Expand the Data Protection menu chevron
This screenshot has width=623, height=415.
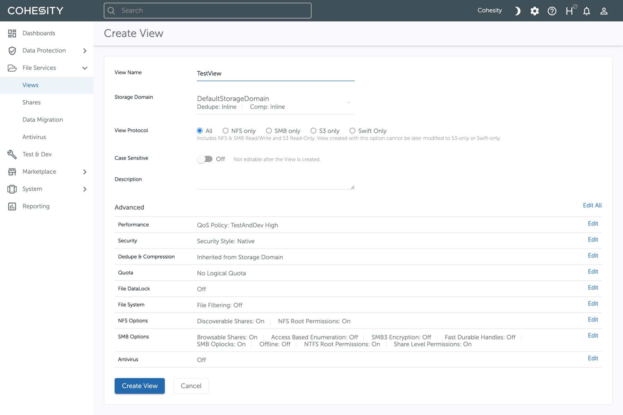click(85, 50)
